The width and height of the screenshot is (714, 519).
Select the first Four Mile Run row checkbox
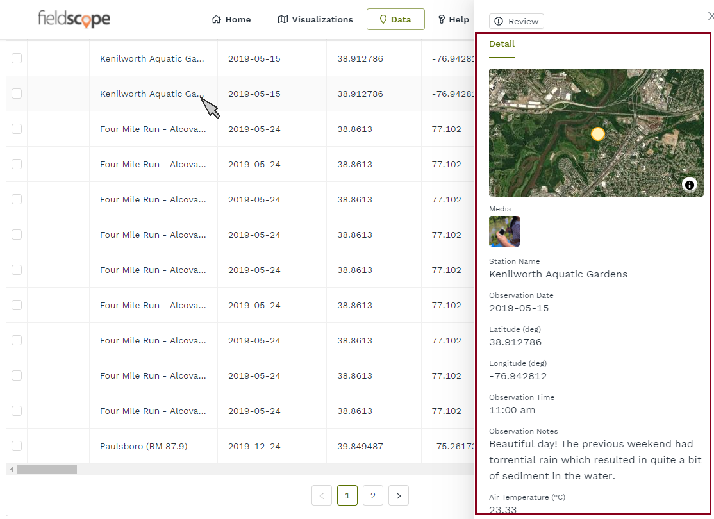click(x=17, y=129)
